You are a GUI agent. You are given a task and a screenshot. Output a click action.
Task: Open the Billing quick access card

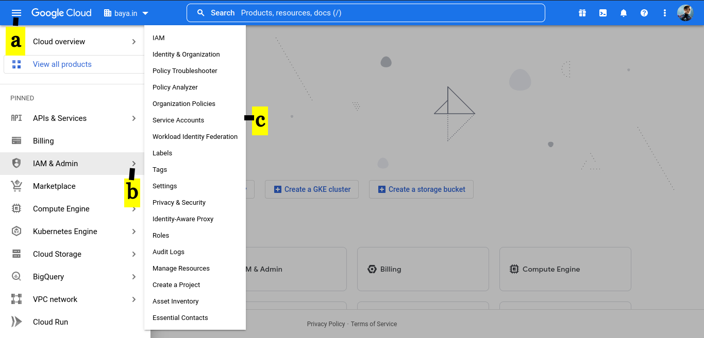423,269
